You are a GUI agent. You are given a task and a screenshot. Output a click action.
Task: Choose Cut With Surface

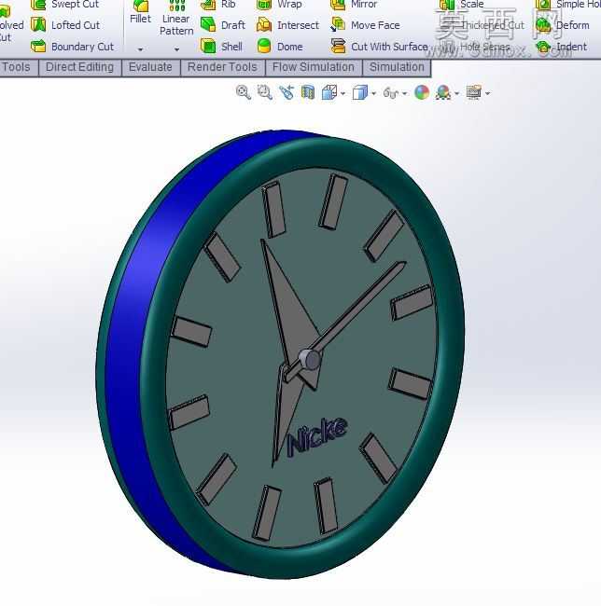[x=379, y=47]
